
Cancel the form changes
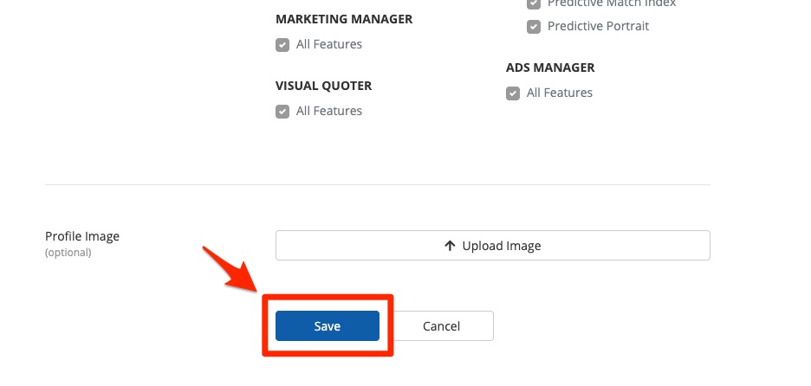(441, 326)
